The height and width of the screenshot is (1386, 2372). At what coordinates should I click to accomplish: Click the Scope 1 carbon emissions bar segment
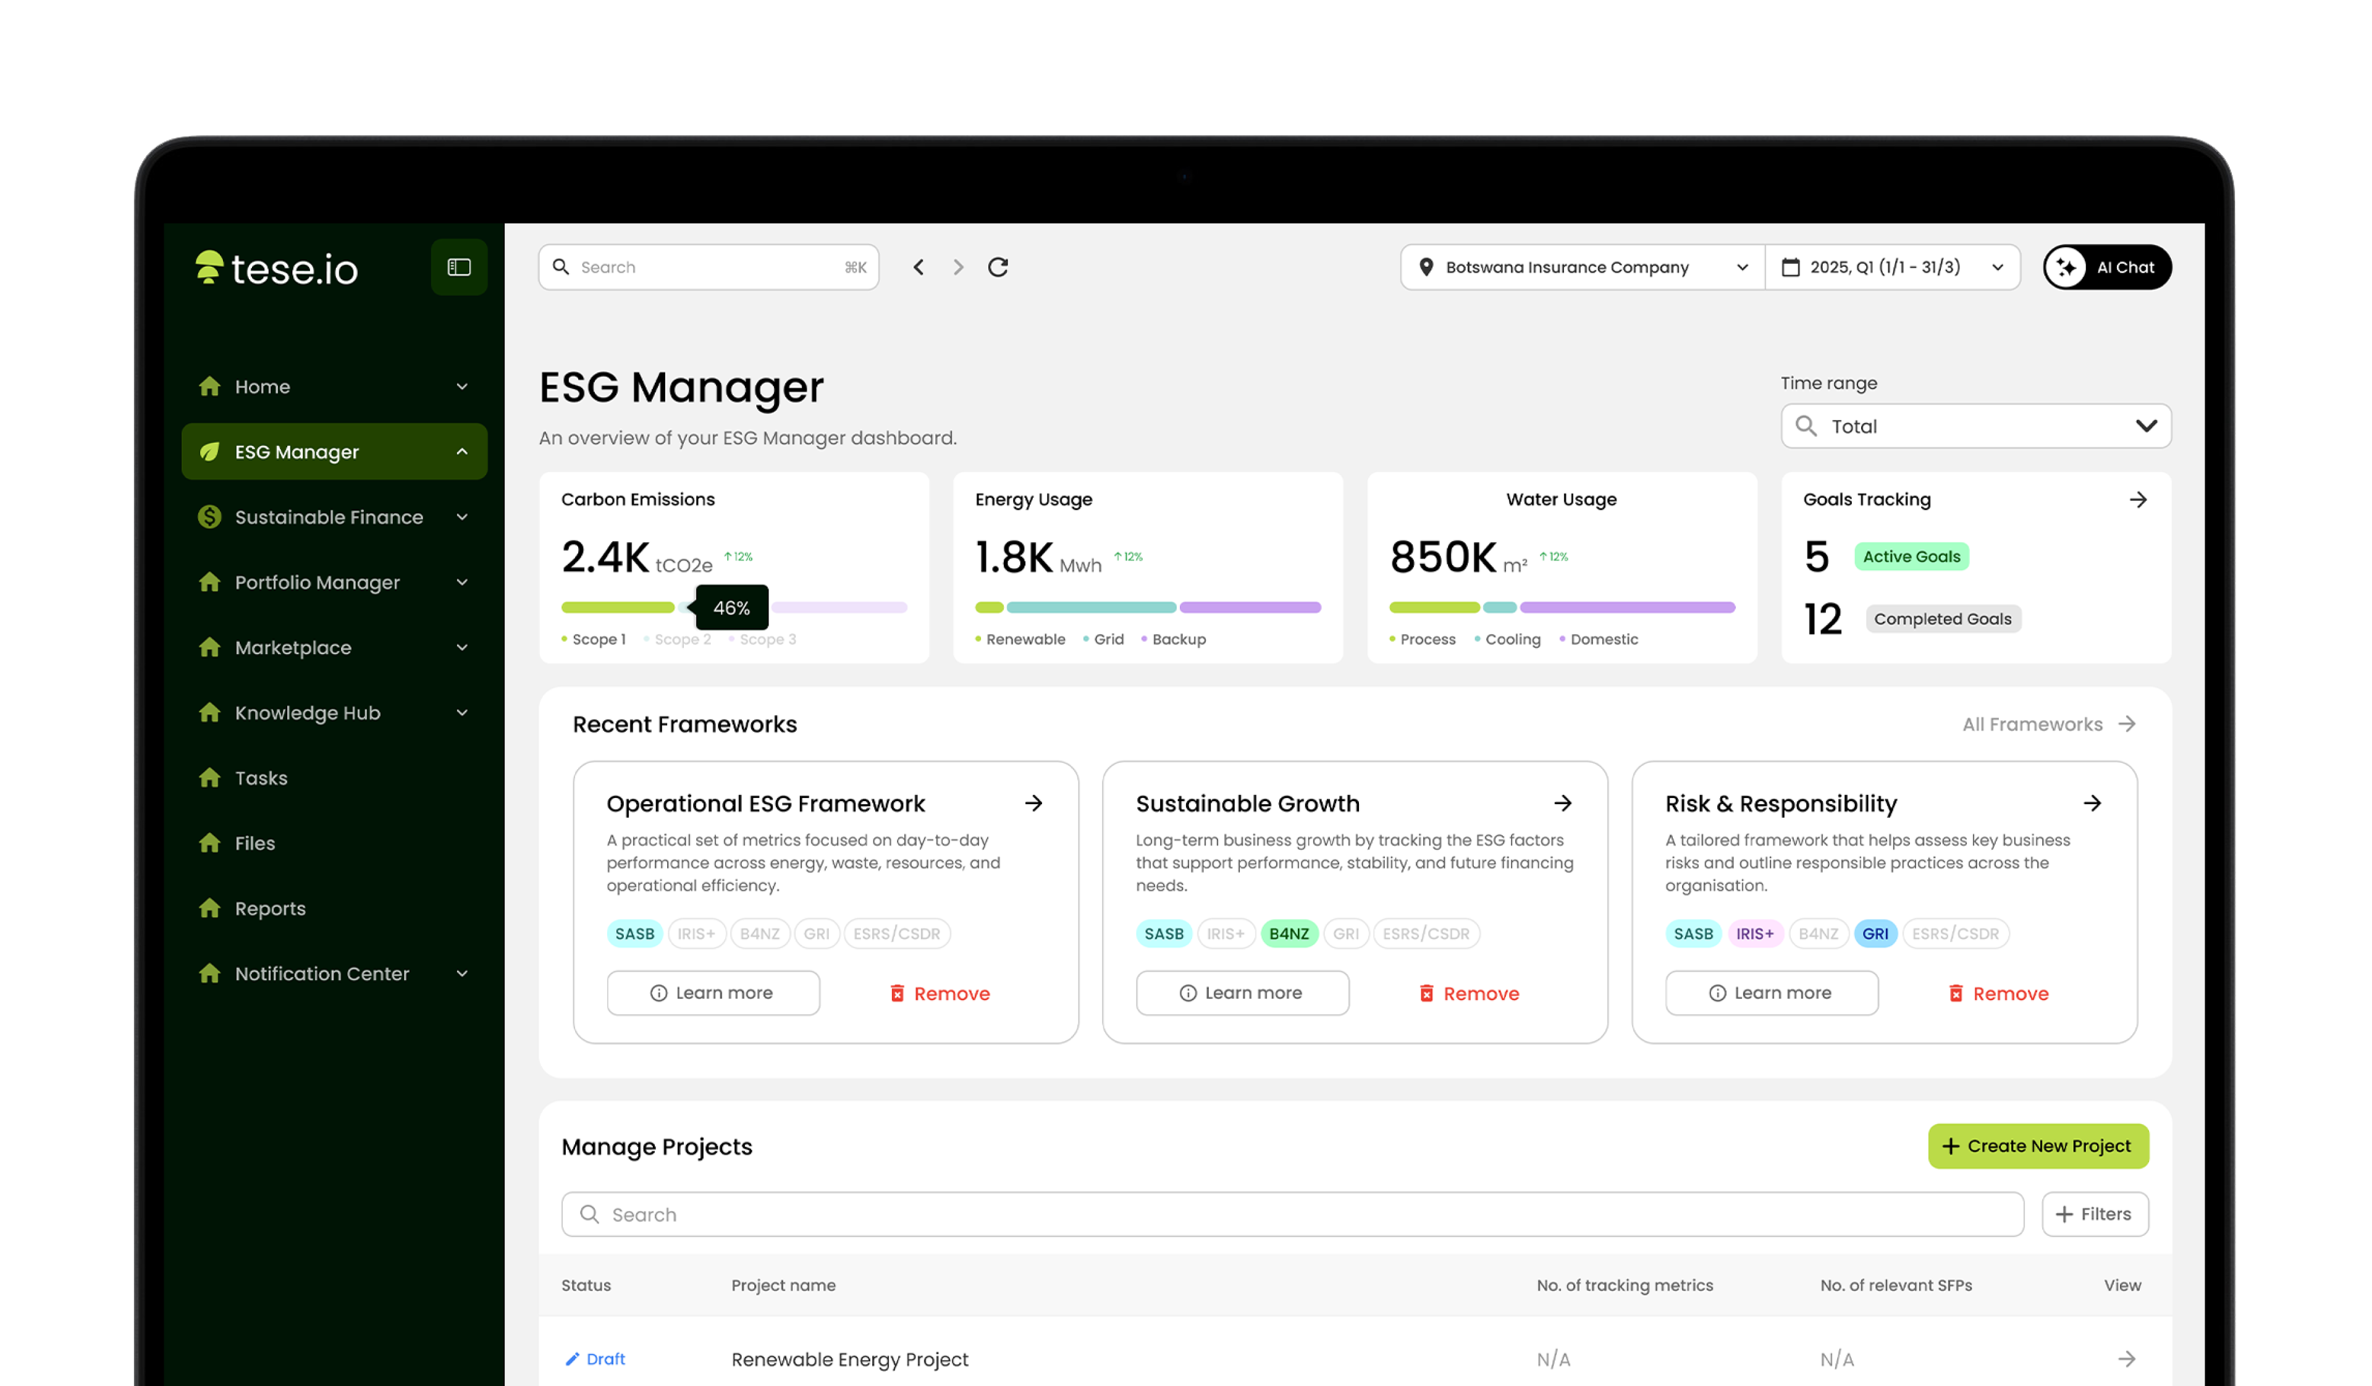(x=618, y=607)
